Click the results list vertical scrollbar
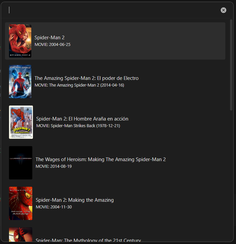This screenshot has width=236, height=244. point(231,65)
